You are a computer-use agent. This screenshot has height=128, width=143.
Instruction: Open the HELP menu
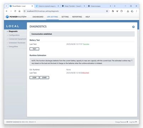88,17
